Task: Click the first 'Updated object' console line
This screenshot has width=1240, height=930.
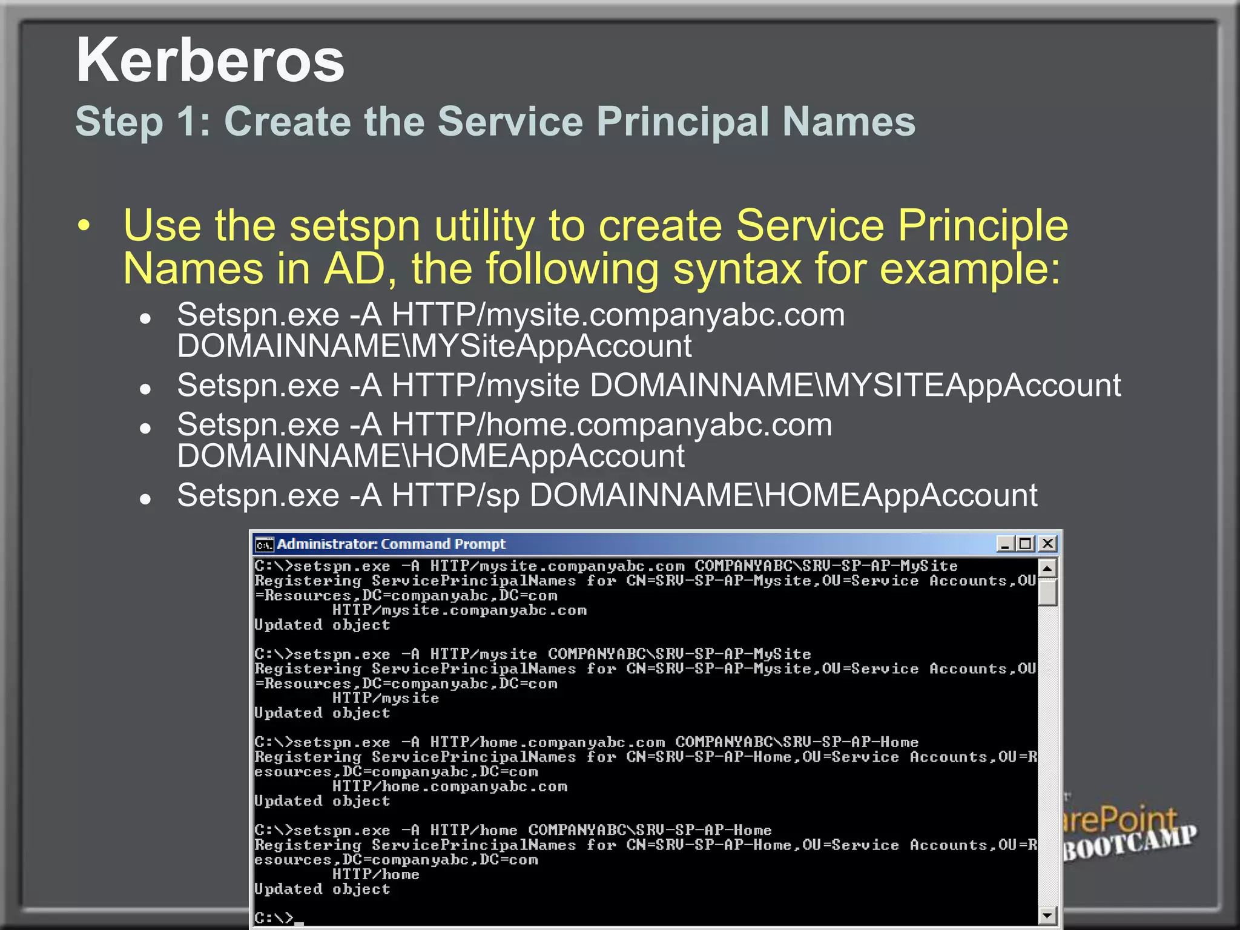Action: [322, 625]
